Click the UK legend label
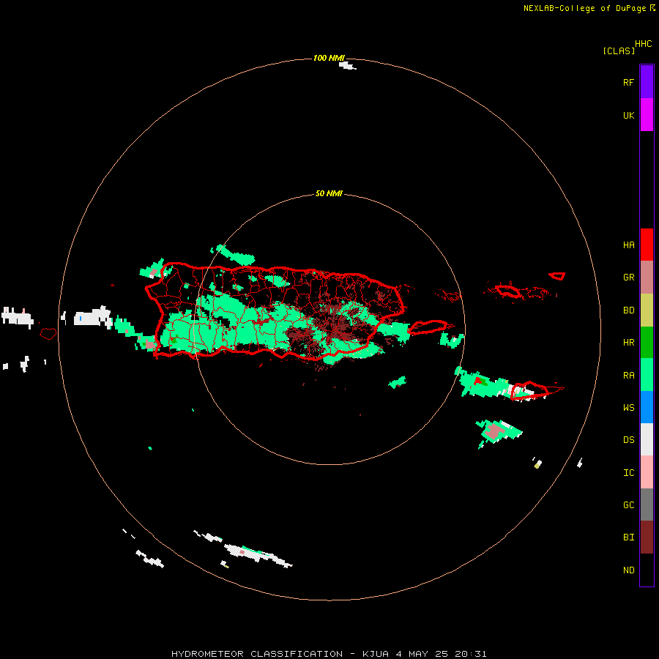The height and width of the screenshot is (659, 659). click(x=628, y=115)
